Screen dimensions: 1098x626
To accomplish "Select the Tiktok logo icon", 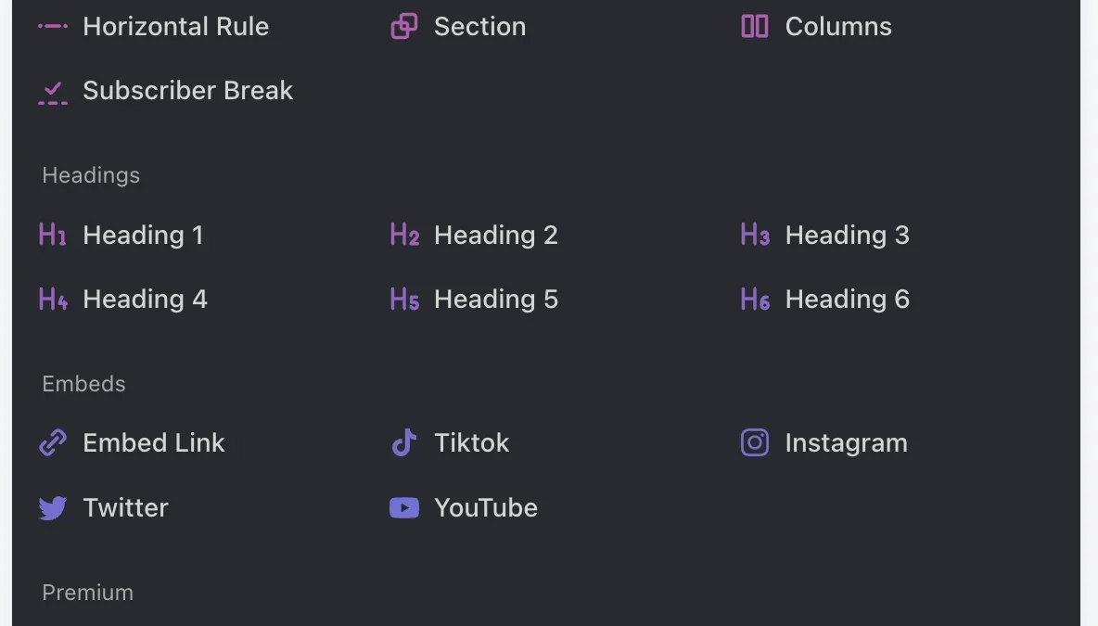I will [x=404, y=442].
